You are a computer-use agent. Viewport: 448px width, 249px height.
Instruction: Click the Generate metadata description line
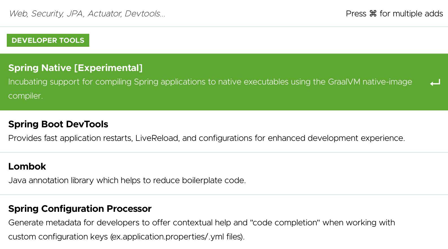click(x=202, y=223)
